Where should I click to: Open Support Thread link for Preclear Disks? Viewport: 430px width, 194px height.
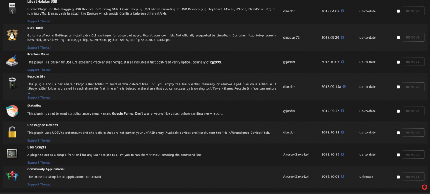coord(39,70)
